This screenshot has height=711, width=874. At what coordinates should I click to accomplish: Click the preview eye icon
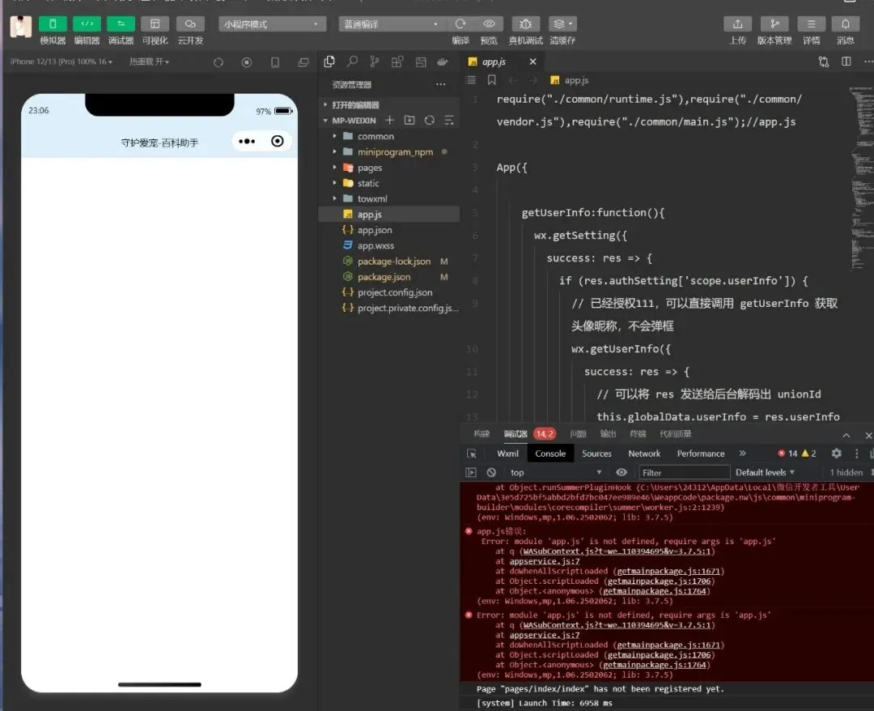click(489, 24)
